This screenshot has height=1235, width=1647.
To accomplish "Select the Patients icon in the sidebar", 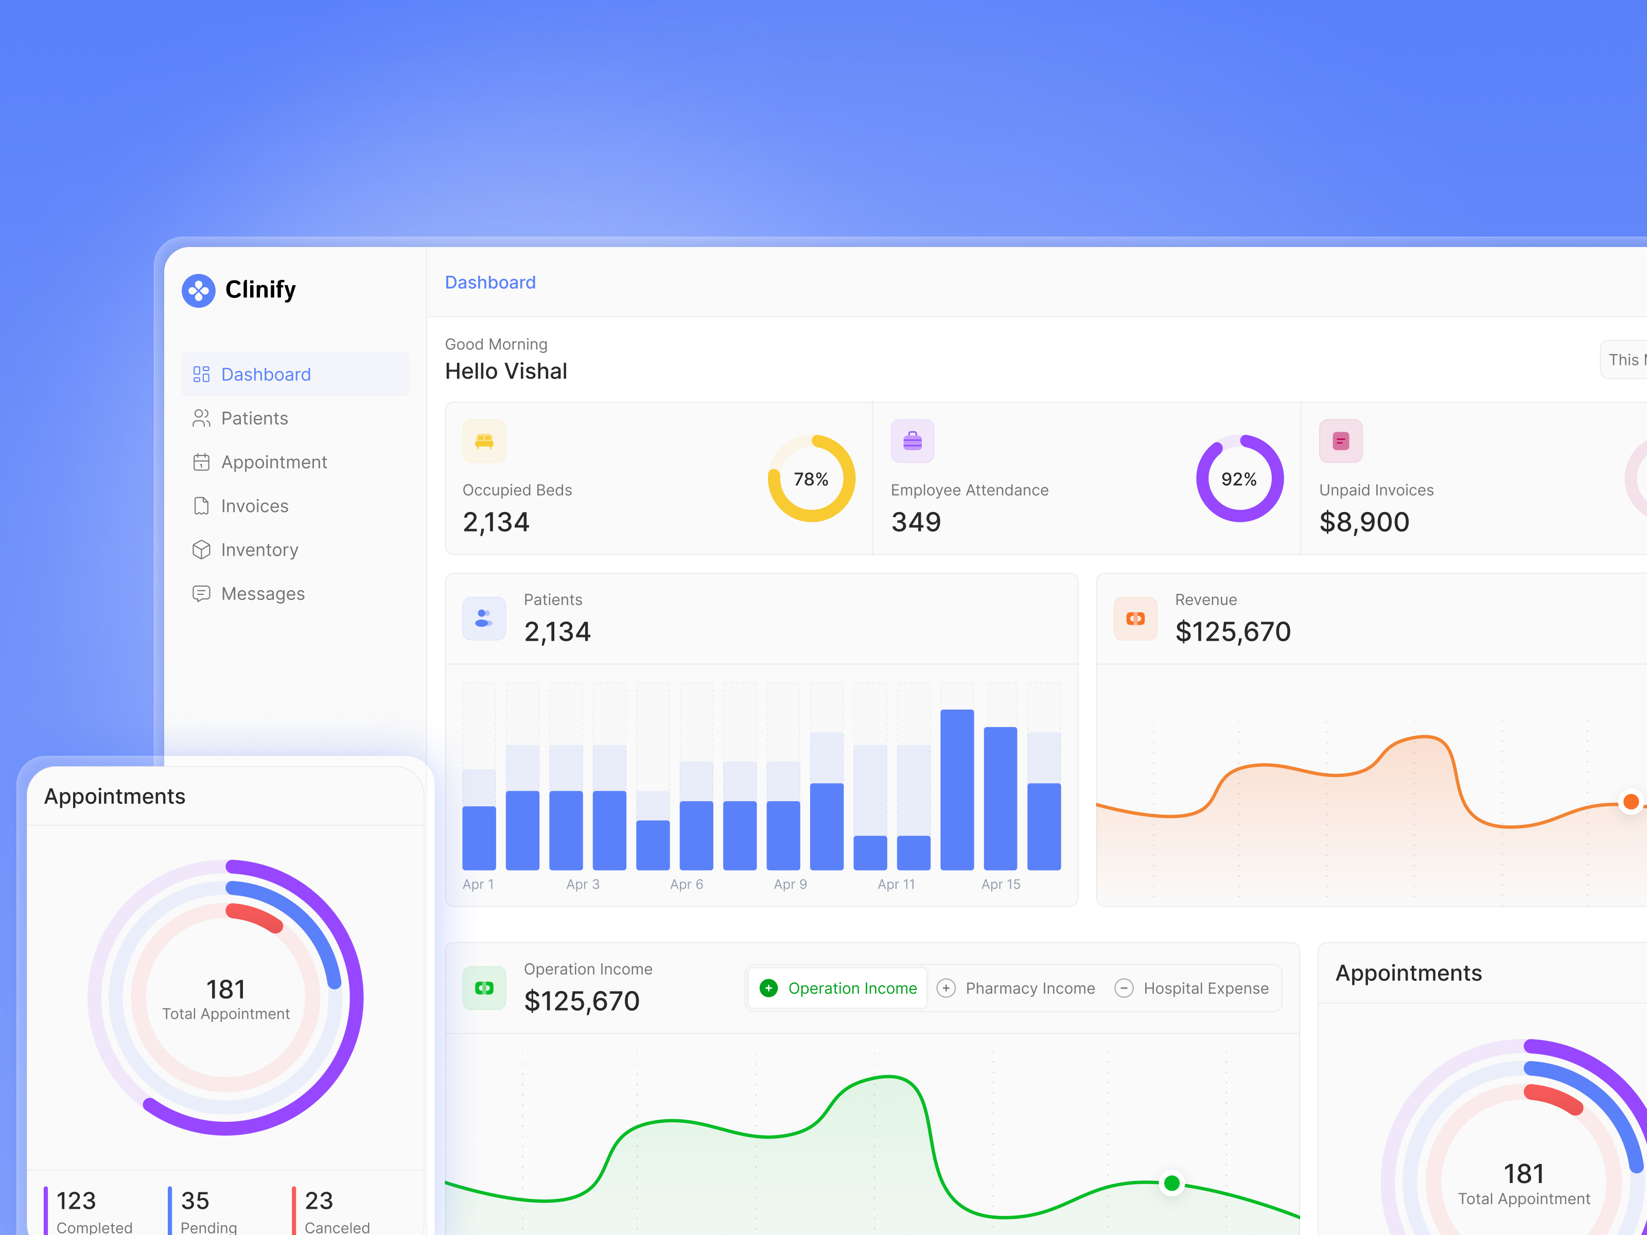I will (x=201, y=418).
